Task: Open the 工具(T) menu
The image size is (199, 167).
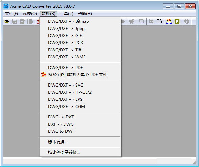Action: [66, 14]
